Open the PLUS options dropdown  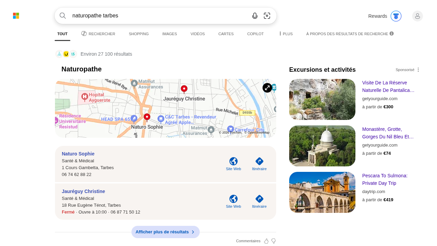click(285, 33)
